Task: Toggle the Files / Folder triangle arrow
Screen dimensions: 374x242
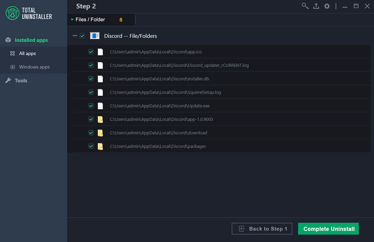Action: (x=72, y=19)
